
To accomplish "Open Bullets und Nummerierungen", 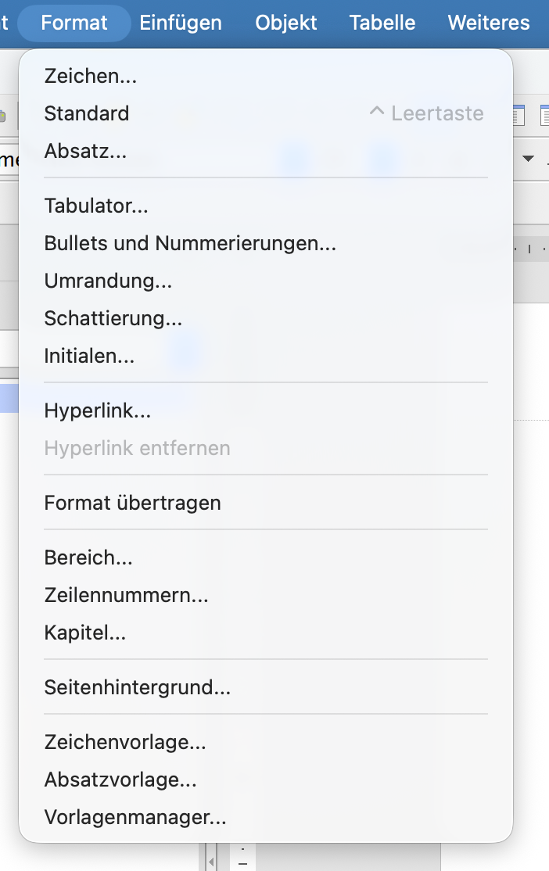I will click(189, 243).
